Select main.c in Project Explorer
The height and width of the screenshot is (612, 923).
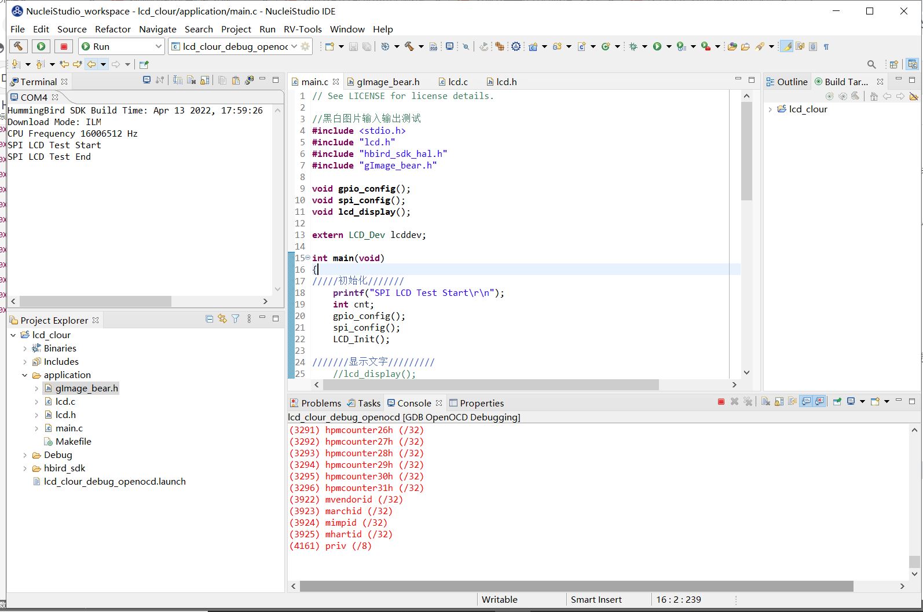(69, 428)
